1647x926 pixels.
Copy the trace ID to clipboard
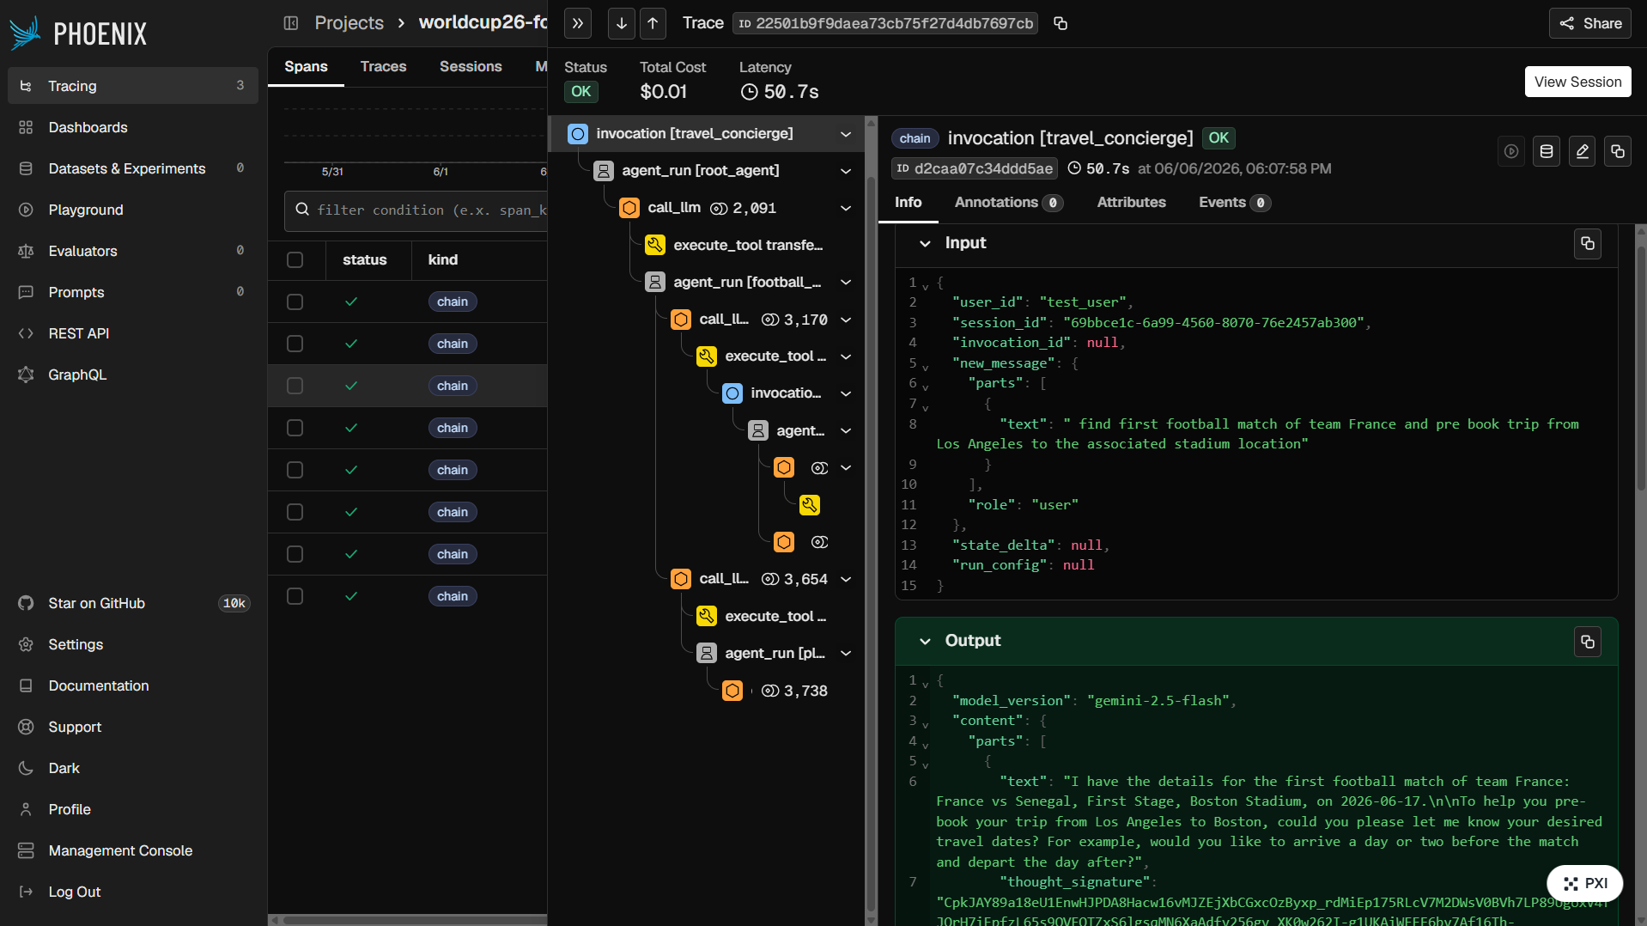(1061, 23)
